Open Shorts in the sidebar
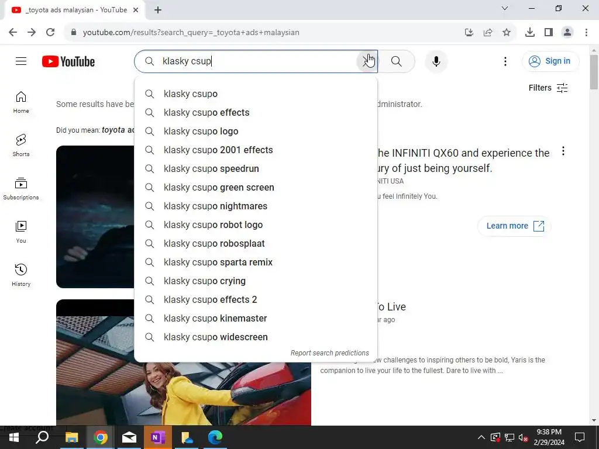599x449 pixels. [21, 146]
